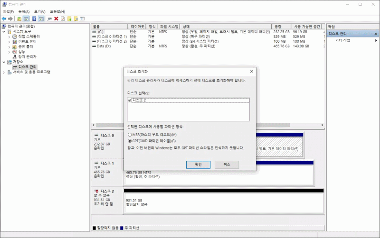Click the (C:) volume drive icon

(x=94, y=32)
